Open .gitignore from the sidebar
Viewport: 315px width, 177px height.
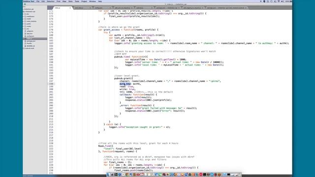30,31
